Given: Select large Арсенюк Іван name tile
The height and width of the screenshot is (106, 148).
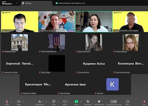Looking at the screenshot, I should (75, 84).
